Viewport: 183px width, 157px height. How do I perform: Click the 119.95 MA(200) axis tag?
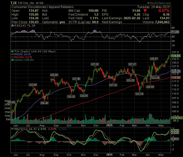[175, 78]
